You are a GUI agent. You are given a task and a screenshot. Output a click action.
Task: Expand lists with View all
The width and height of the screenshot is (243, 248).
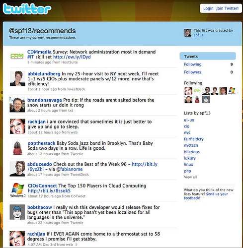pyautogui.click(x=190, y=177)
